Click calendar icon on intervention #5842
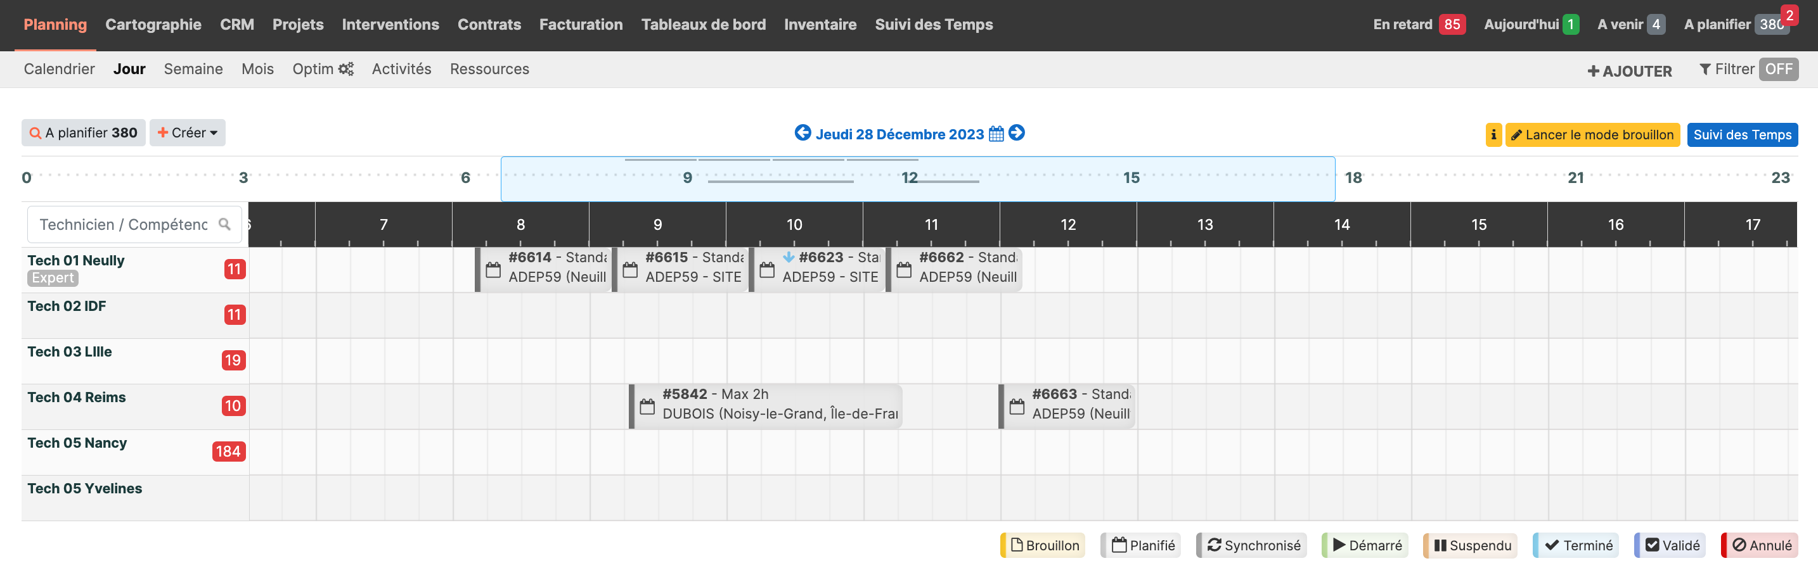Screen dimensions: 1818x575 click(x=647, y=407)
